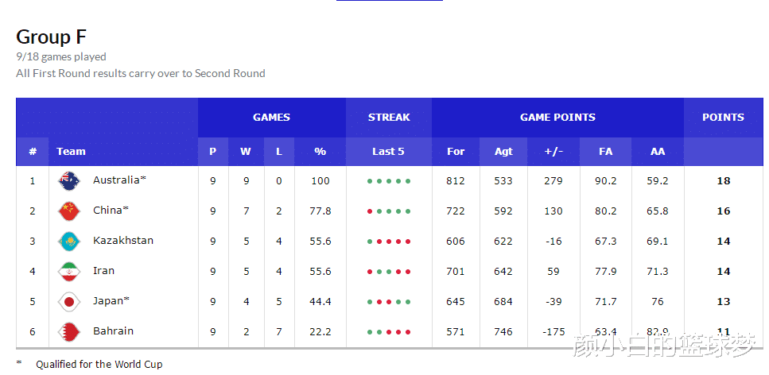Click Australia's last five streak dots
Image resolution: width=769 pixels, height=375 pixels.
389,181
